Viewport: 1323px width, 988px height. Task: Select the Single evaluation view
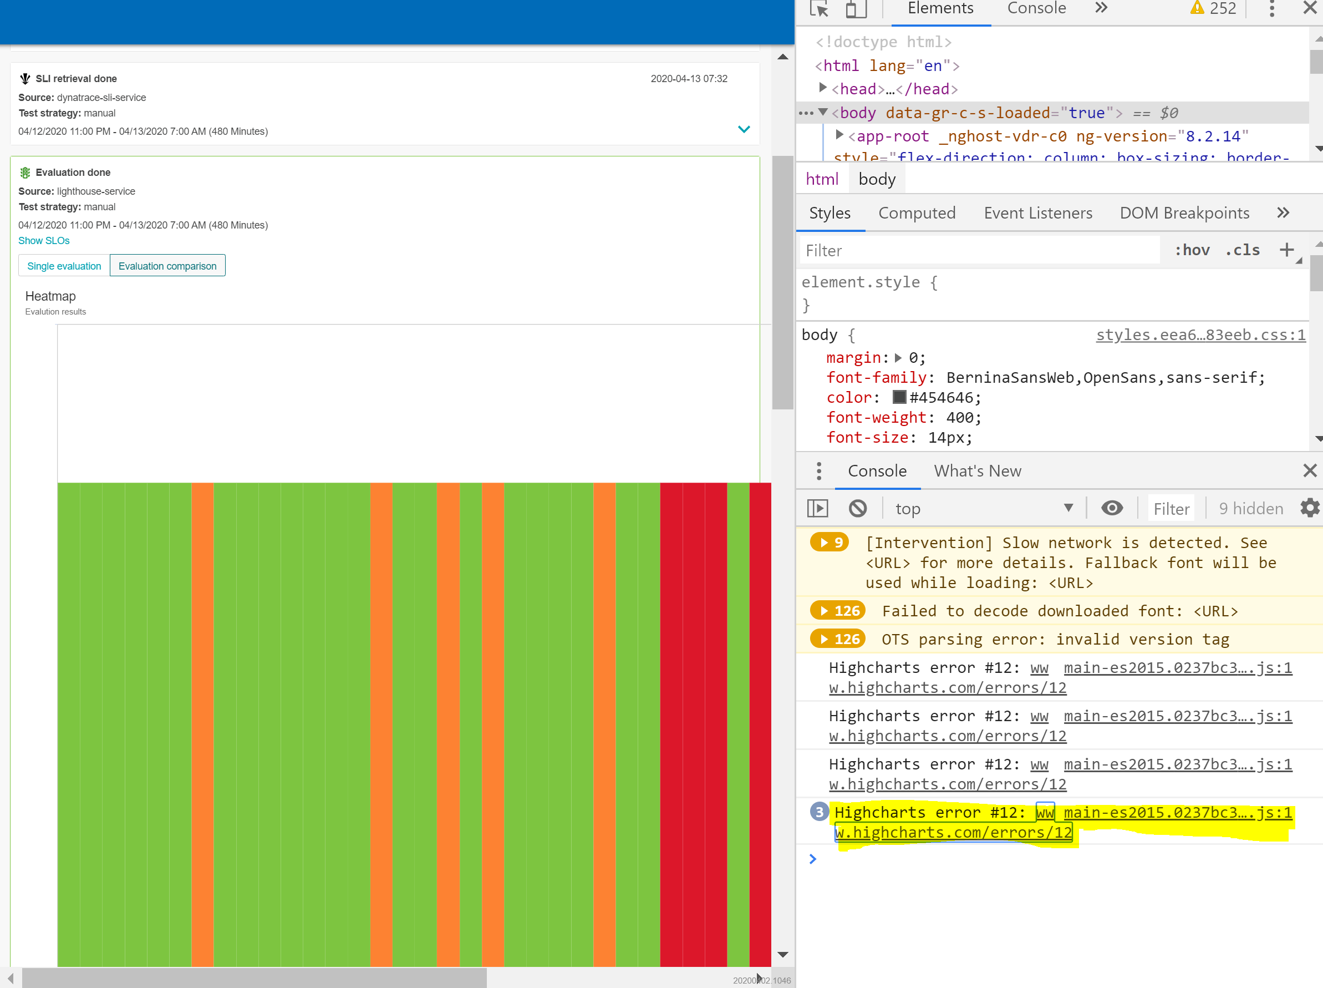(64, 266)
